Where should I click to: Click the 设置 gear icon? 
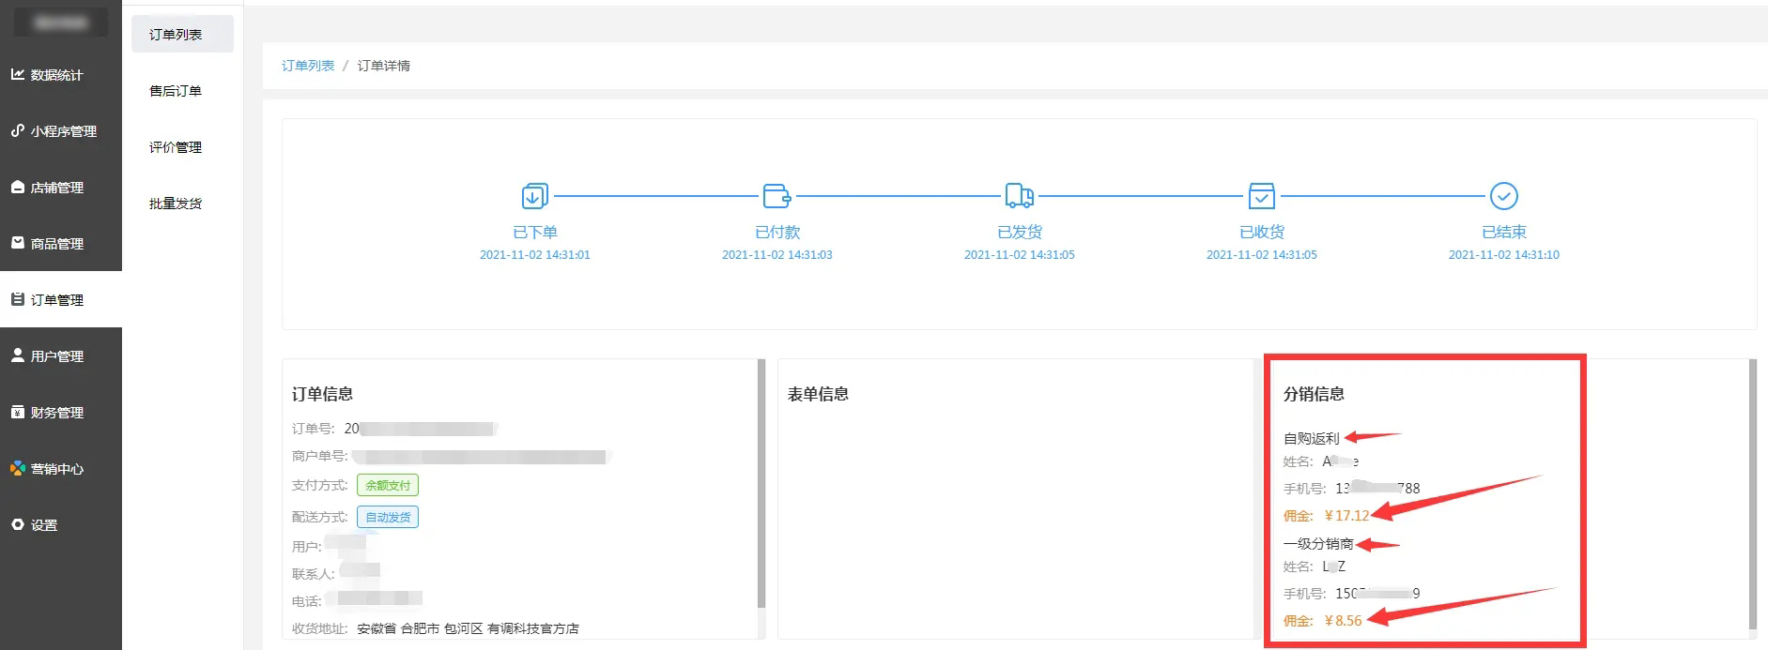point(18,524)
